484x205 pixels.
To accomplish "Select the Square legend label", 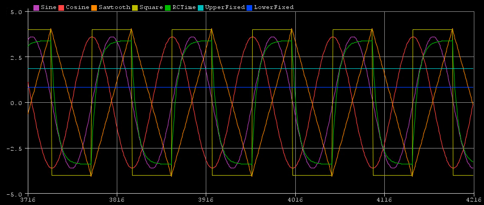I will [x=151, y=7].
